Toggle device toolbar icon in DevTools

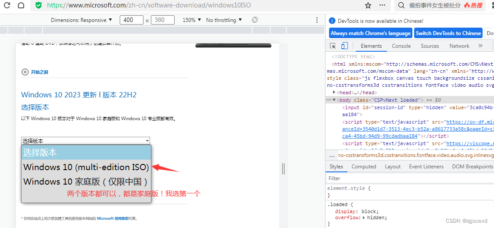(x=344, y=46)
